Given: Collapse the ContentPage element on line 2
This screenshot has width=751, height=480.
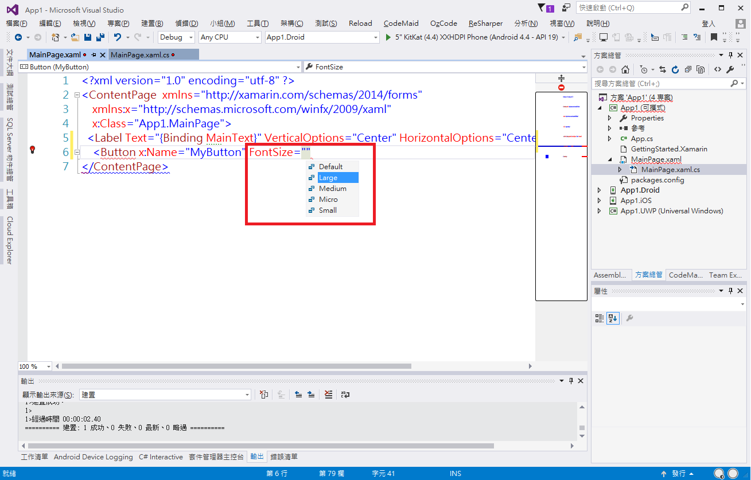Looking at the screenshot, I should pyautogui.click(x=77, y=95).
